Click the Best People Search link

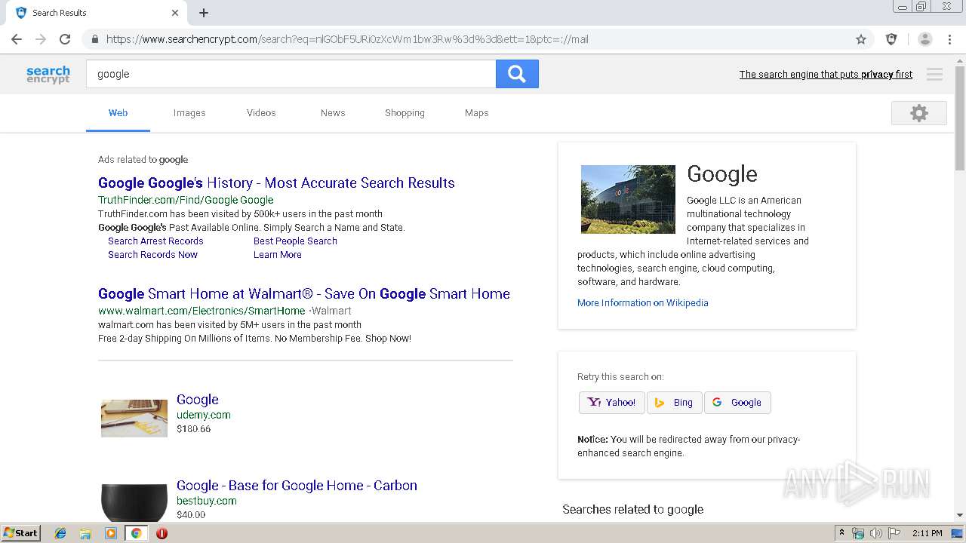[x=295, y=241]
